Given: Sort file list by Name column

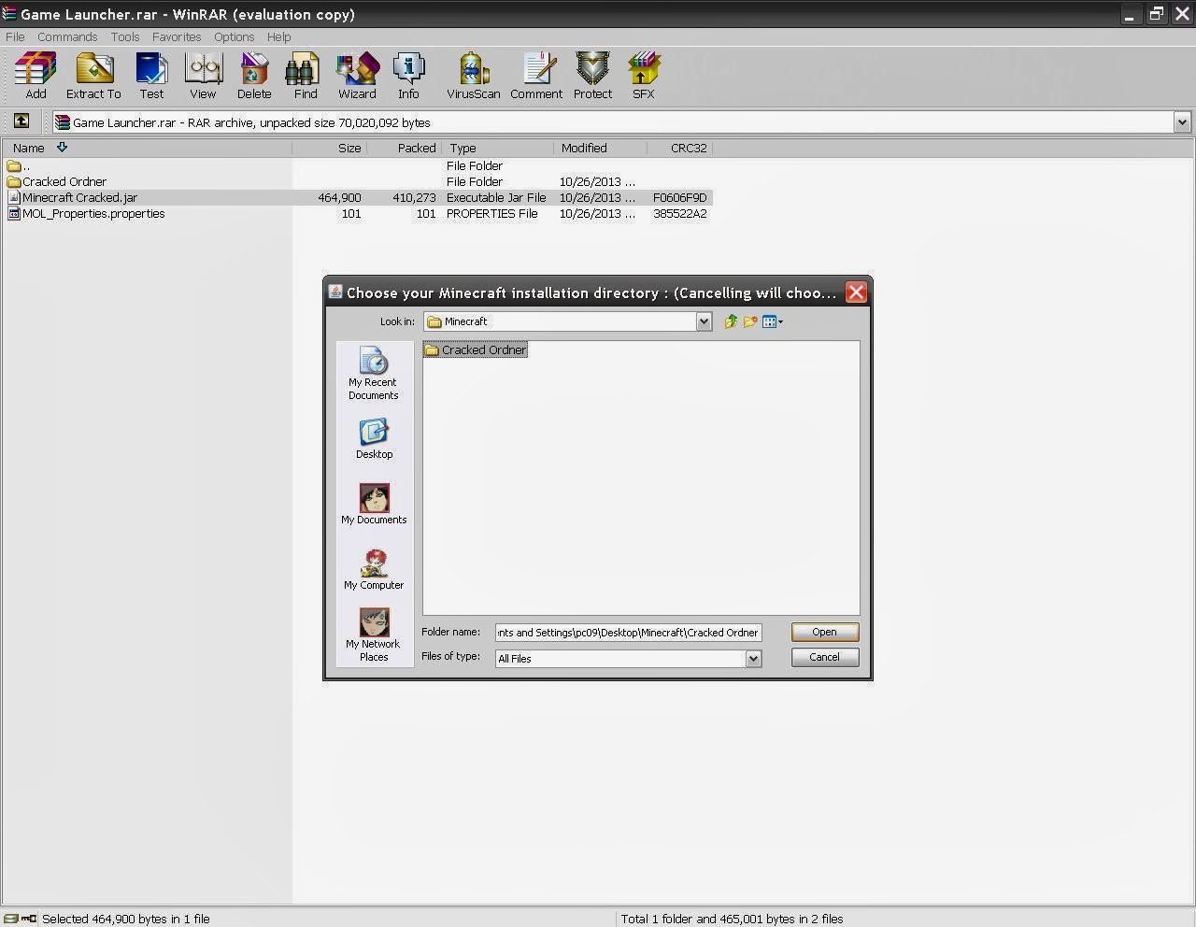Looking at the screenshot, I should pyautogui.click(x=148, y=148).
